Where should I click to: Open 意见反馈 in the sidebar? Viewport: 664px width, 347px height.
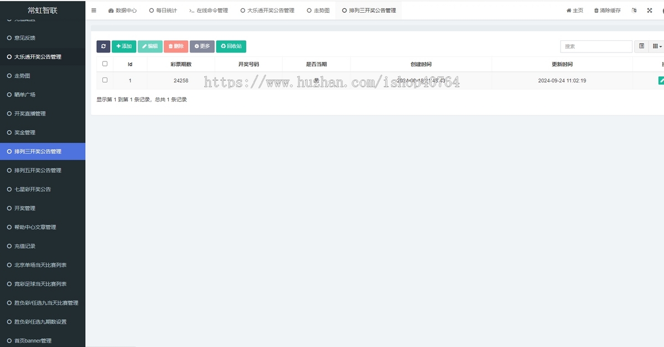(x=43, y=38)
